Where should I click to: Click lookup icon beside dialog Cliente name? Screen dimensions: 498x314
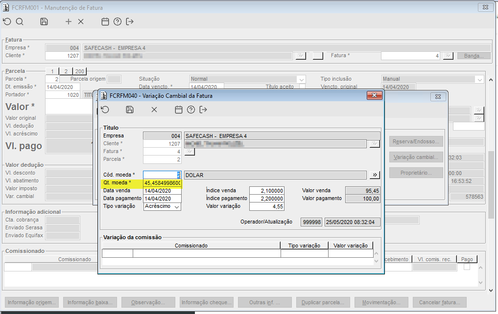pos(375,144)
